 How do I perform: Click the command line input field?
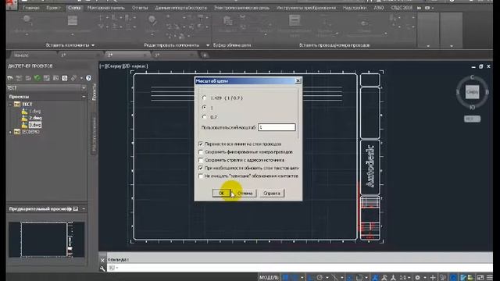[x=300, y=268]
